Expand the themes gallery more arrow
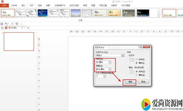This screenshot has width=183, height=111. tap(158, 16)
